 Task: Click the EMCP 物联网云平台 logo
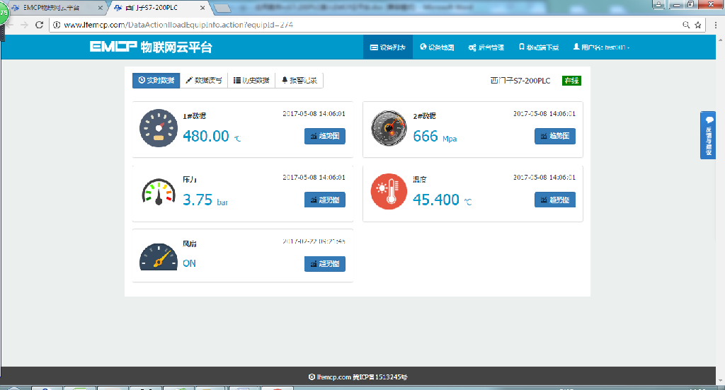tap(151, 47)
